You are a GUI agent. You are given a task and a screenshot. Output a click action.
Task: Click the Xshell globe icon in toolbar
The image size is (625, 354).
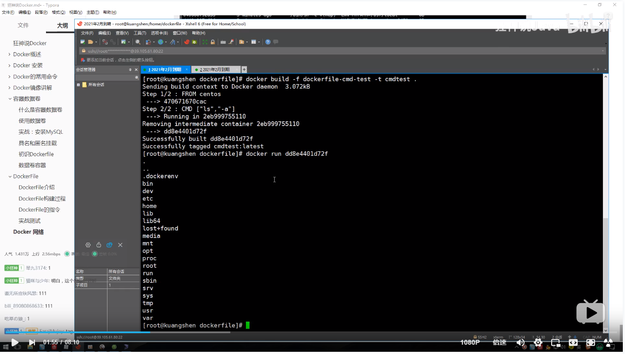161,42
